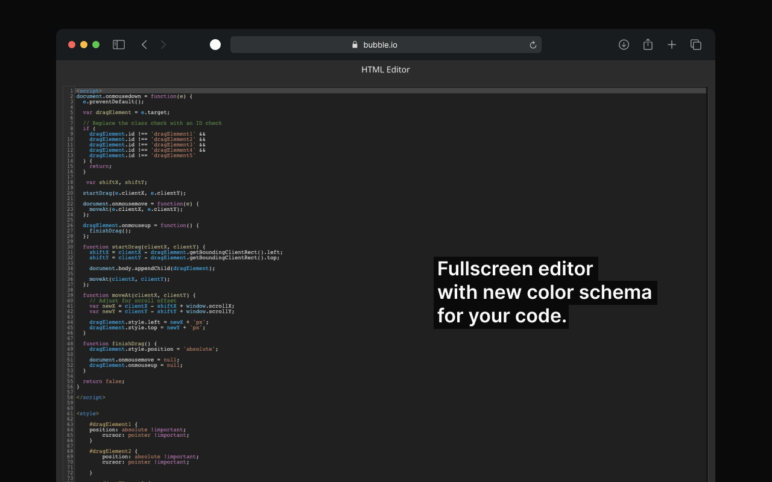Open the Share icon
Image resolution: width=772 pixels, height=482 pixels.
click(x=648, y=45)
